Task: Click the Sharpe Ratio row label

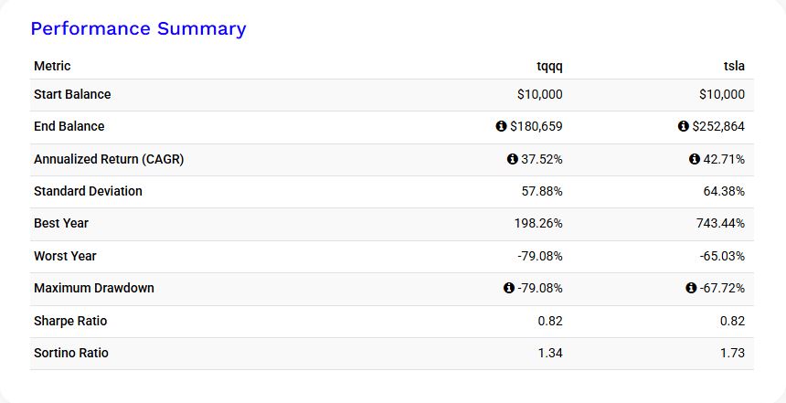Action: tap(70, 321)
